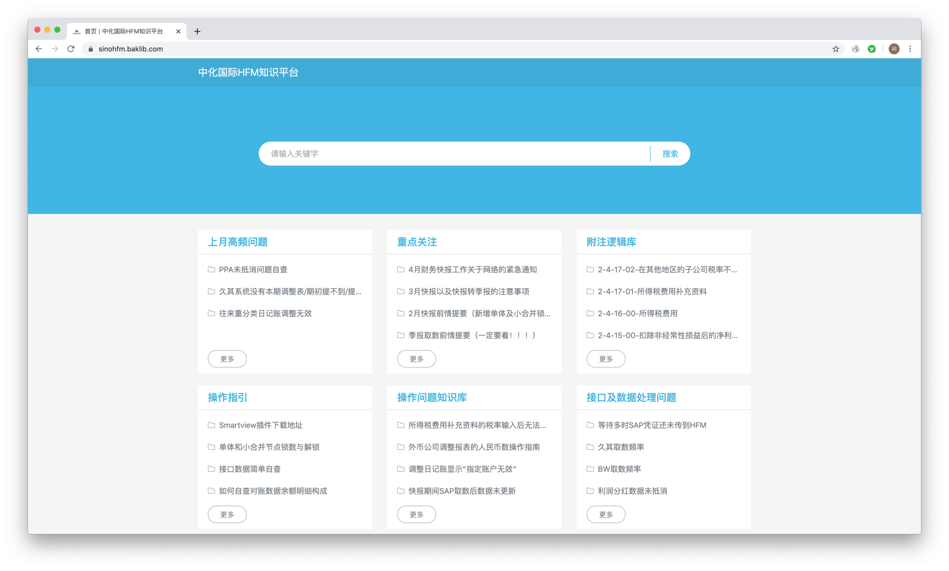949x571 pixels.
Task: Expand 更多 under 操作问题知识库 section
Action: [416, 515]
